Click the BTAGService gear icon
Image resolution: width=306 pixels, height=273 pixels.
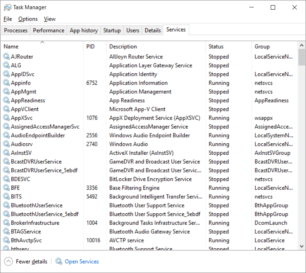(x=6, y=231)
